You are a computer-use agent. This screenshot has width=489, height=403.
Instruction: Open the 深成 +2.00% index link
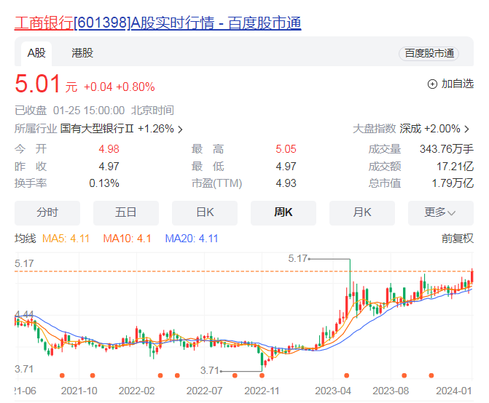[x=430, y=129]
